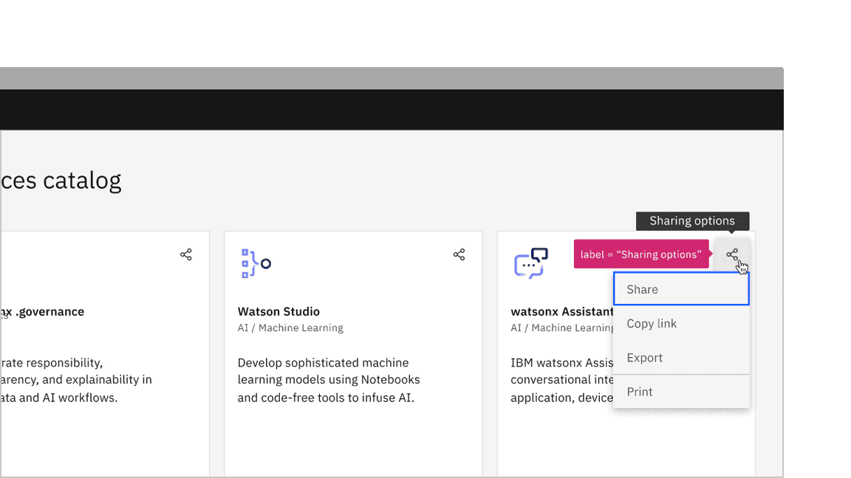Click the pink label = "Sharing options" badge
This screenshot has width=851, height=478.
[x=641, y=254]
